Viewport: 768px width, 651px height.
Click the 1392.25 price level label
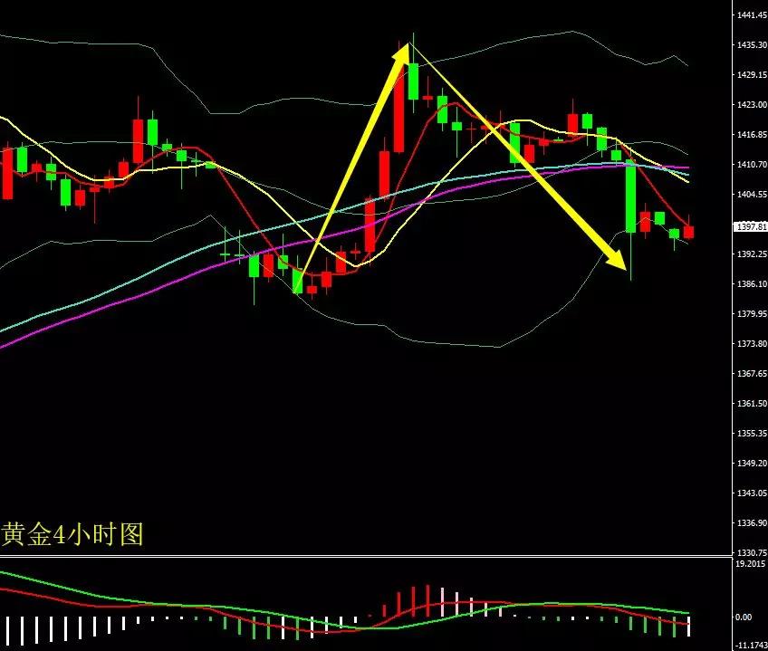(x=752, y=254)
